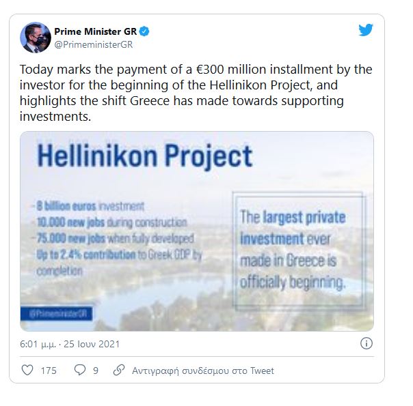413x406 pixels.
Task: Click the @PrimeministerGR tag inside the image
Action: point(56,314)
